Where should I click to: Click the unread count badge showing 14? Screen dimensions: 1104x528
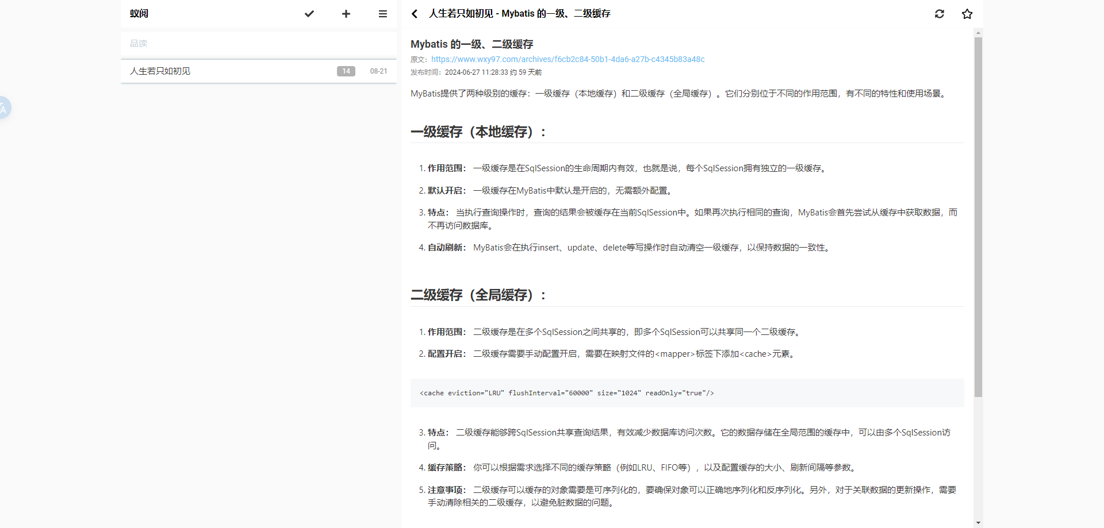tap(346, 71)
